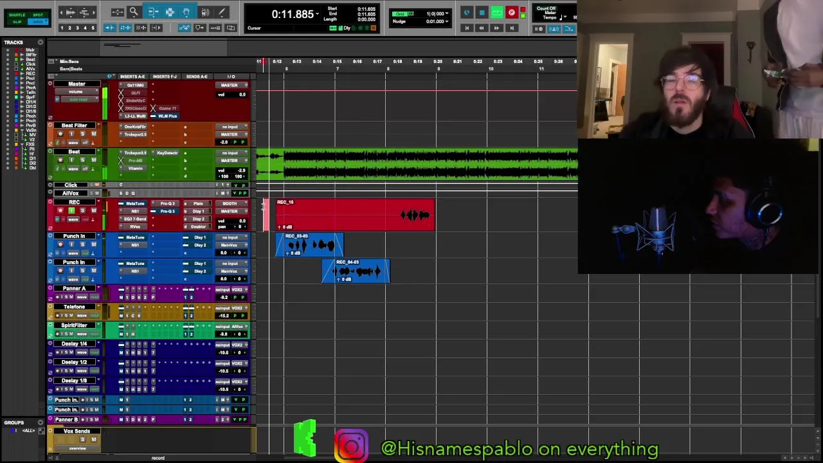The width and height of the screenshot is (823, 463).
Task: Click Return to Zero transport button
Action: tap(467, 28)
